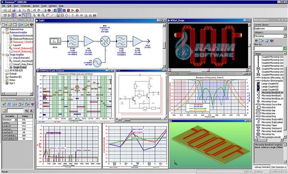Click the Filter By text field

point(268,48)
